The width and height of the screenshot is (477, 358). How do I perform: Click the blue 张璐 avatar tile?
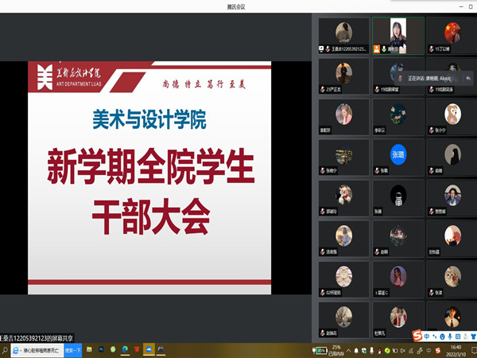click(x=397, y=154)
